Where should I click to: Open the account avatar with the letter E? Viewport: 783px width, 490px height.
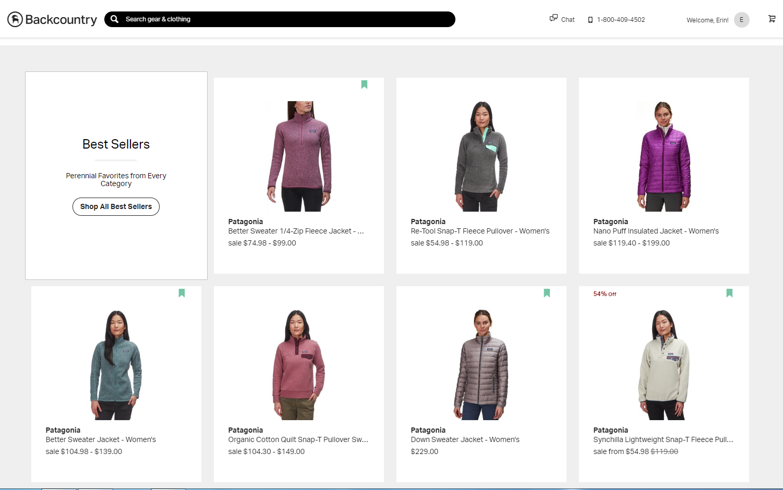click(x=742, y=20)
